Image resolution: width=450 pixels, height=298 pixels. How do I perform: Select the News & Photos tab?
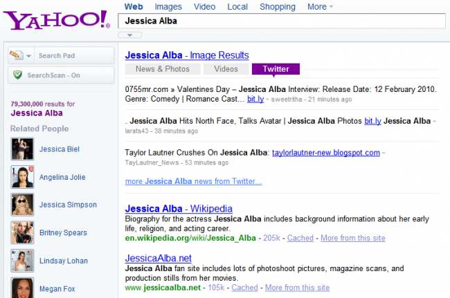point(163,69)
